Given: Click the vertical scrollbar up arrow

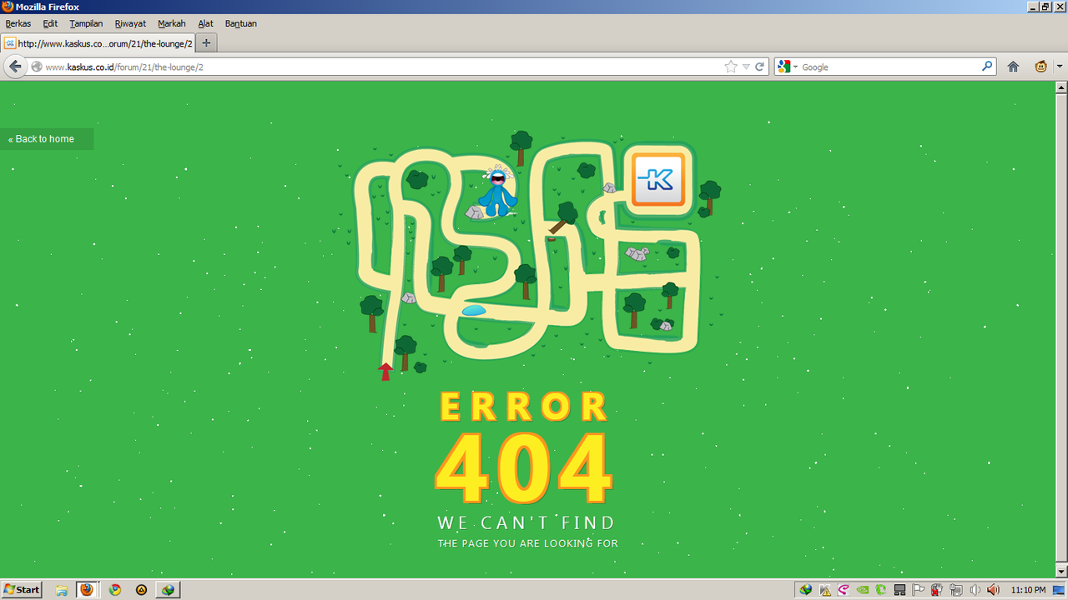Looking at the screenshot, I should pyautogui.click(x=1061, y=87).
